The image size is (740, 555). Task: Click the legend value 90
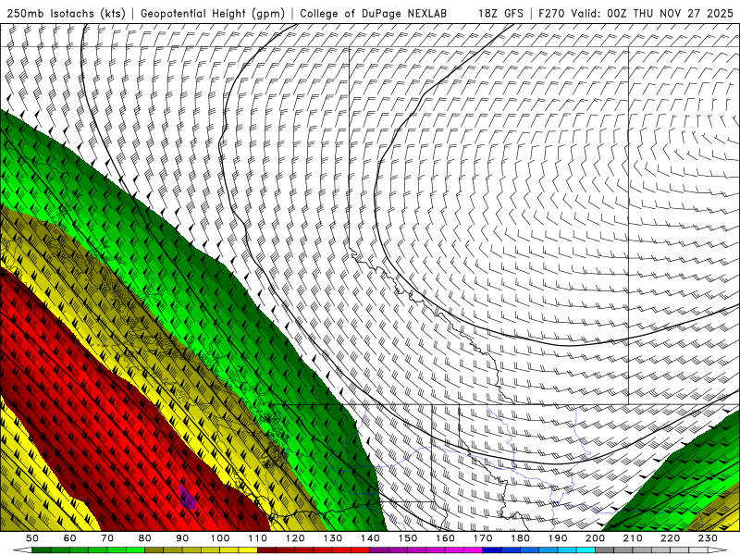[x=182, y=538]
